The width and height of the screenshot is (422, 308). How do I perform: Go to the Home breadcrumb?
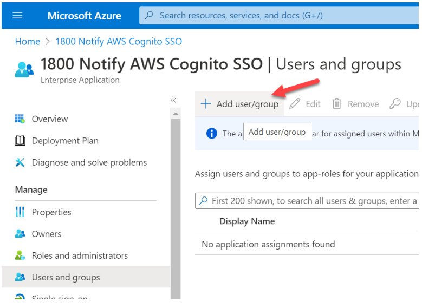click(x=28, y=42)
